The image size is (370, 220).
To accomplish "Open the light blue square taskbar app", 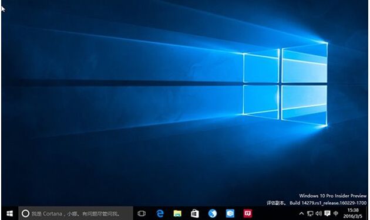I will click(x=230, y=214).
